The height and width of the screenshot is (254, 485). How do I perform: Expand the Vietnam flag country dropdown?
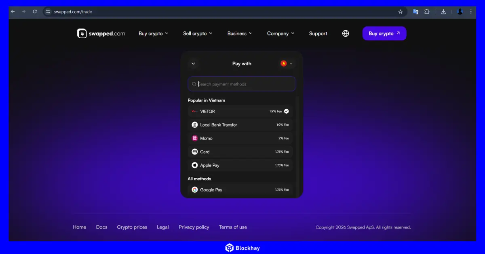pyautogui.click(x=287, y=64)
